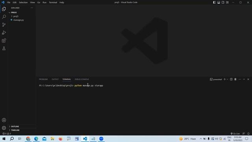Open the Windows notification center
This screenshot has width=252, height=142.
pos(247,138)
